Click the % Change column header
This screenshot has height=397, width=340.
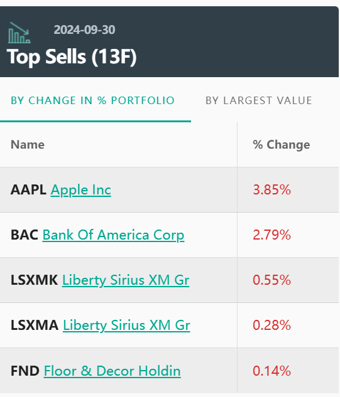pos(282,145)
